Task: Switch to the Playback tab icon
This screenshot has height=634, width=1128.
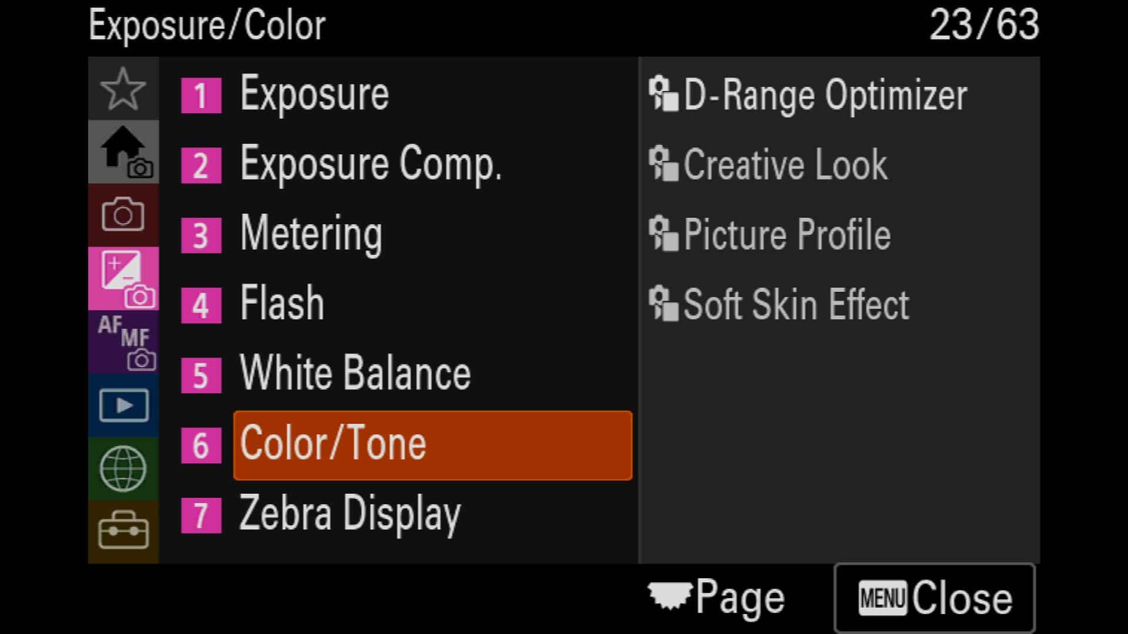Action: (x=123, y=406)
